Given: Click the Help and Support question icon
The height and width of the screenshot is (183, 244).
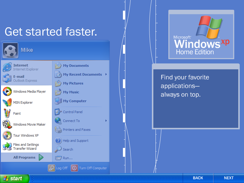Looking at the screenshot, I should pyautogui.click(x=58, y=141).
